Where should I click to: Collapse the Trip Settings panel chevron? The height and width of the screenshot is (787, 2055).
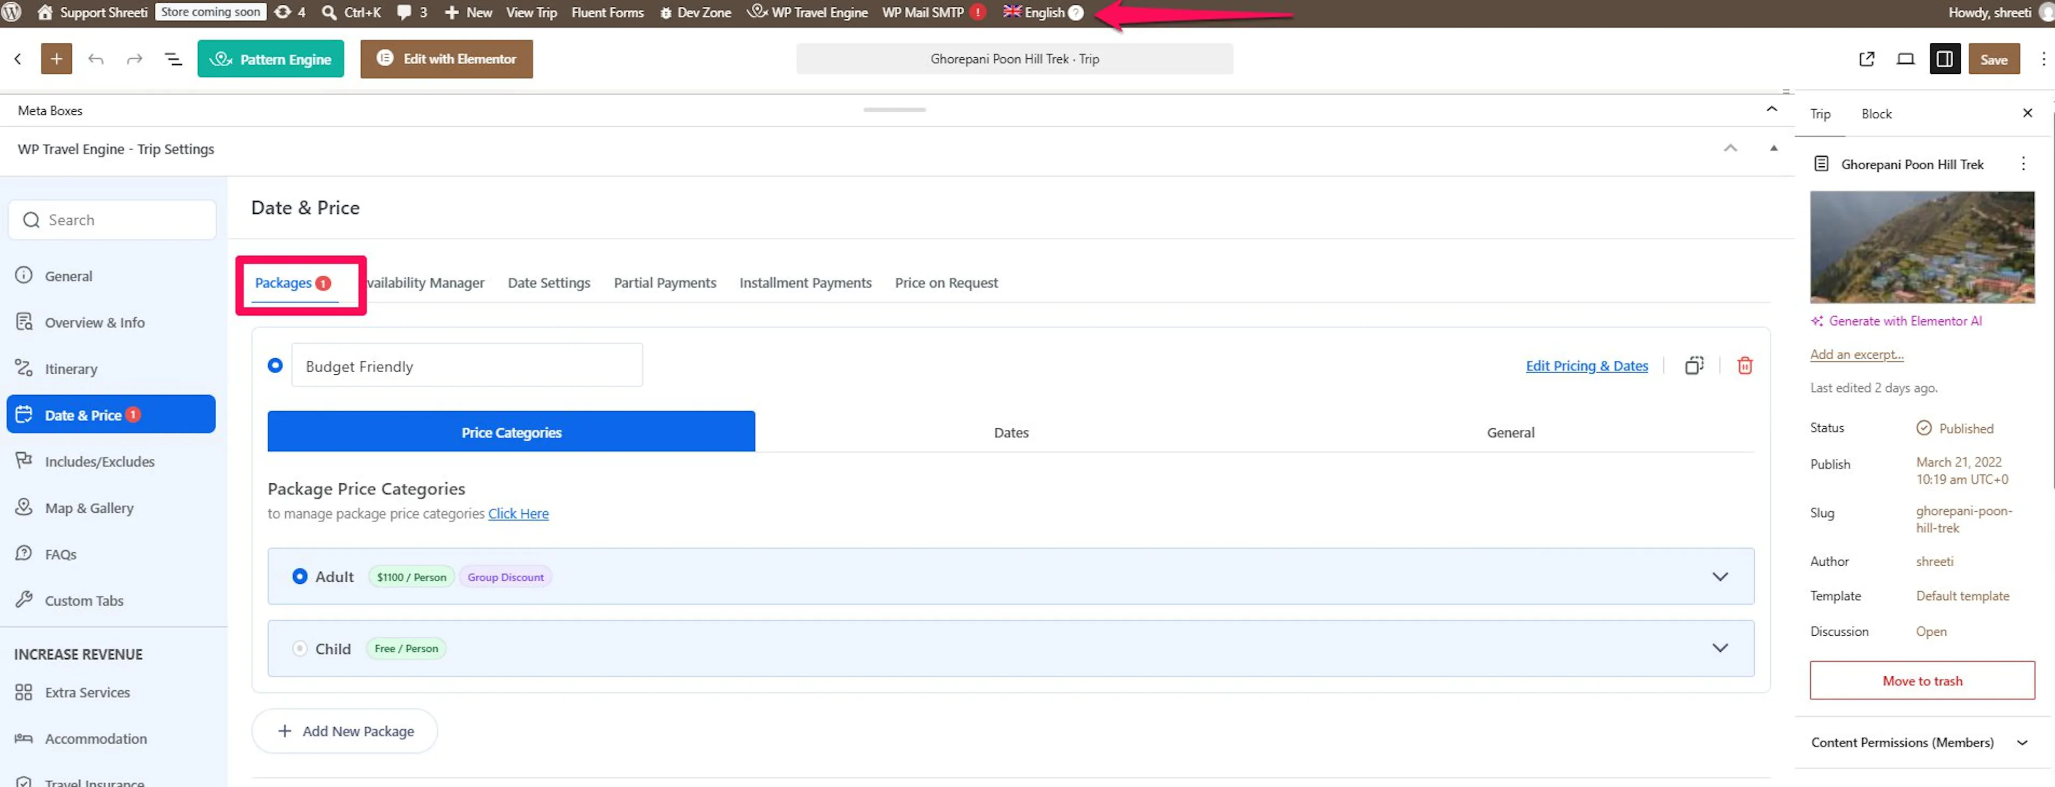tap(1730, 148)
